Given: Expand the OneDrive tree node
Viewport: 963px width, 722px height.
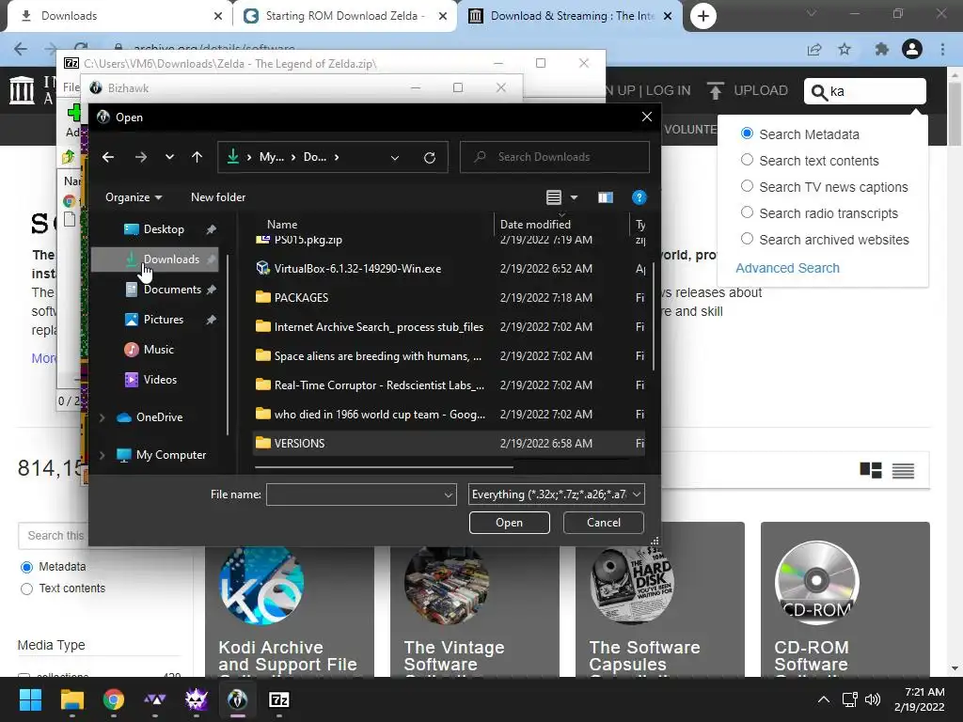Looking at the screenshot, I should click(x=102, y=417).
